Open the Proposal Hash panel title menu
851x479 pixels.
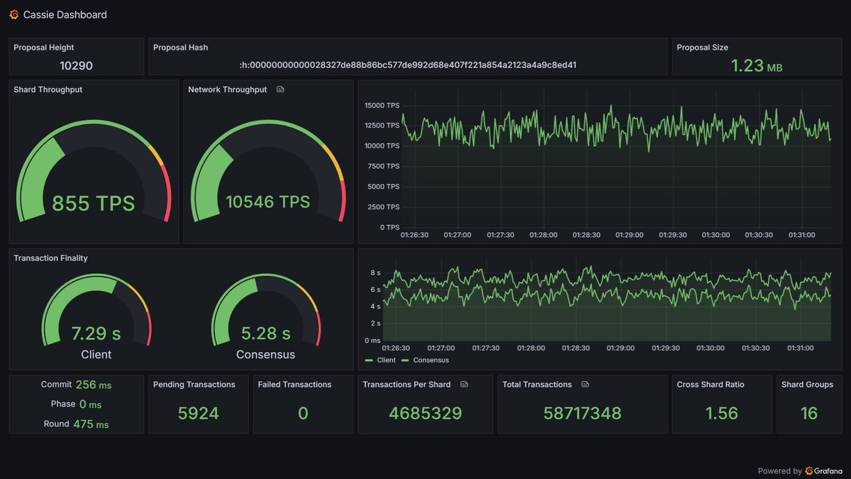tap(181, 48)
